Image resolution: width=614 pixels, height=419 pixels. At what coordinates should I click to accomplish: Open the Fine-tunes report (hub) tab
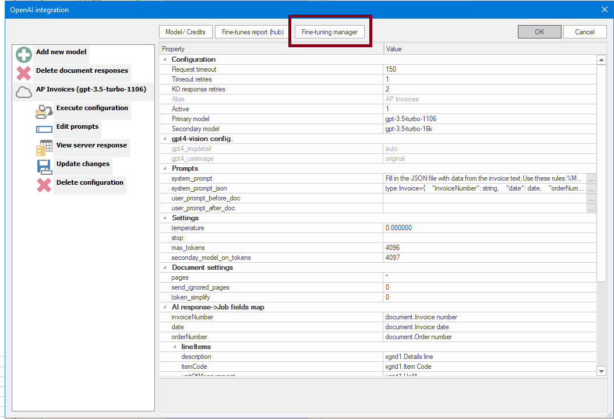(253, 32)
